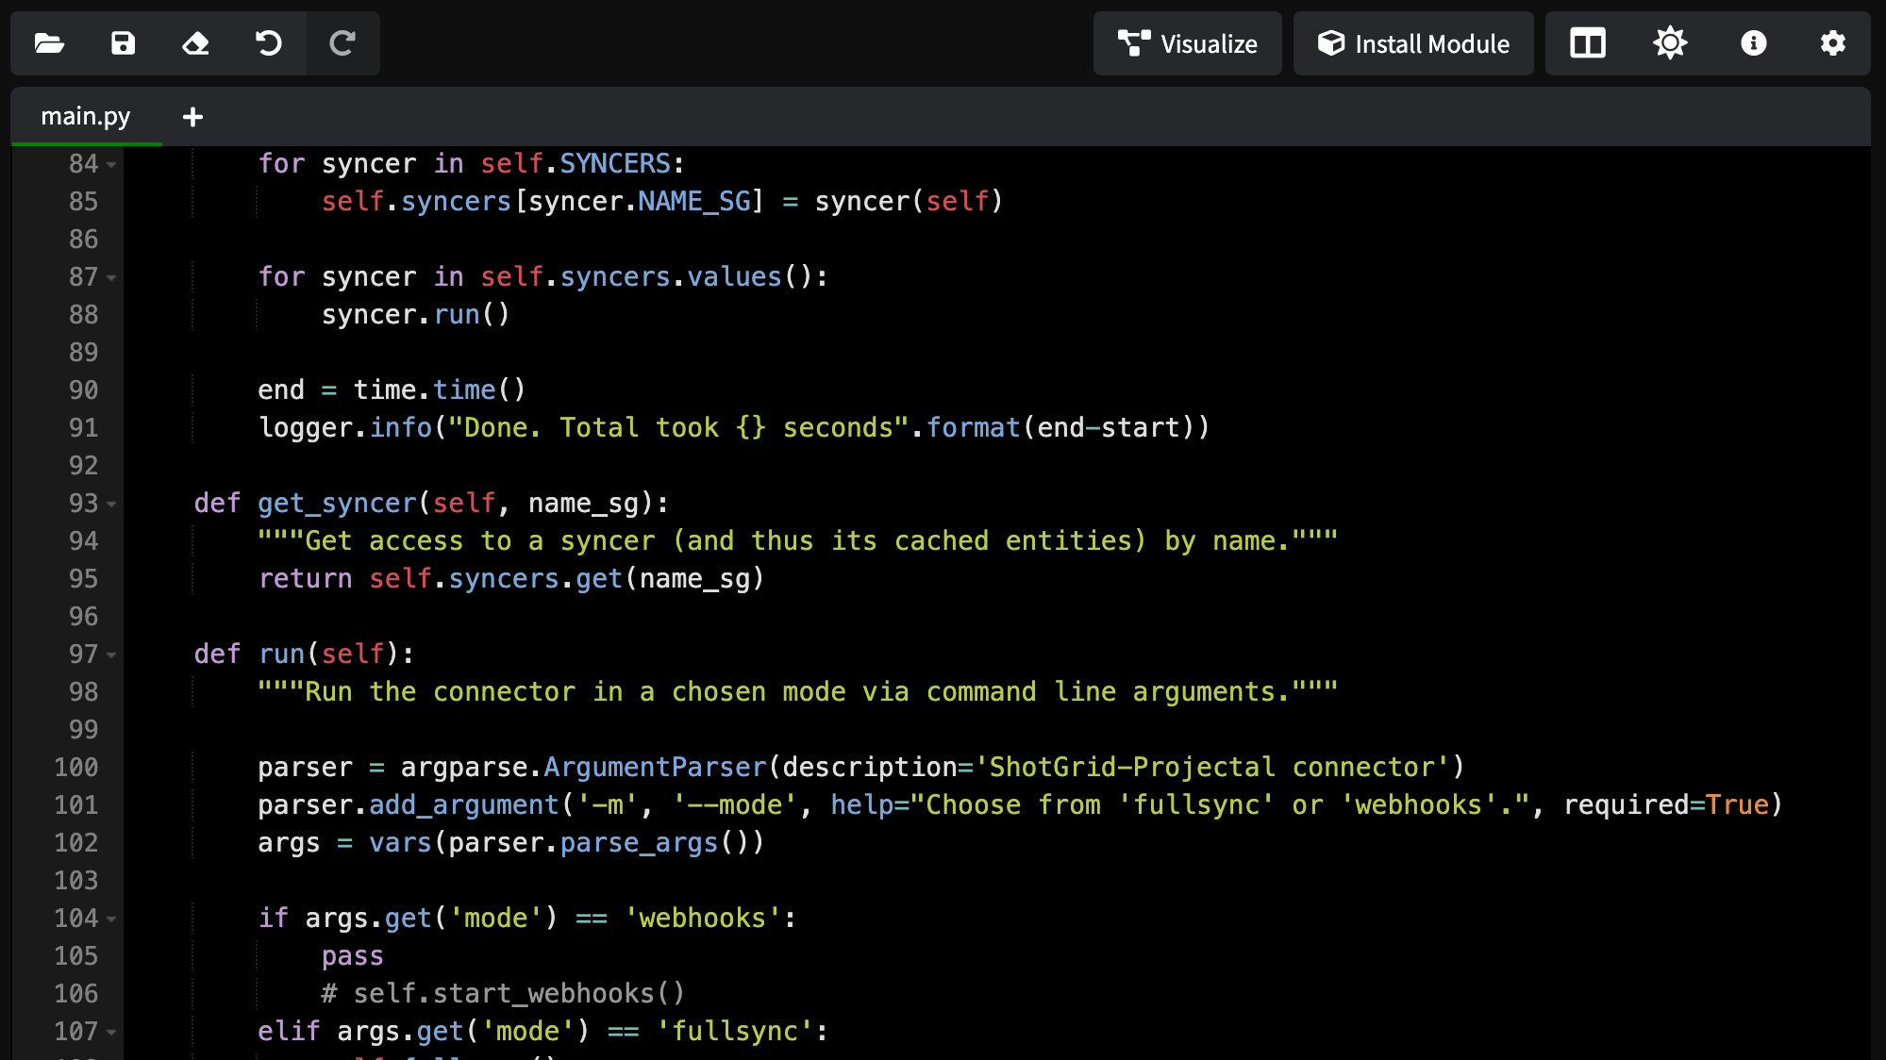Click 'SYNCERS' on line 84
Screen dimensions: 1886x1060
click(615, 164)
